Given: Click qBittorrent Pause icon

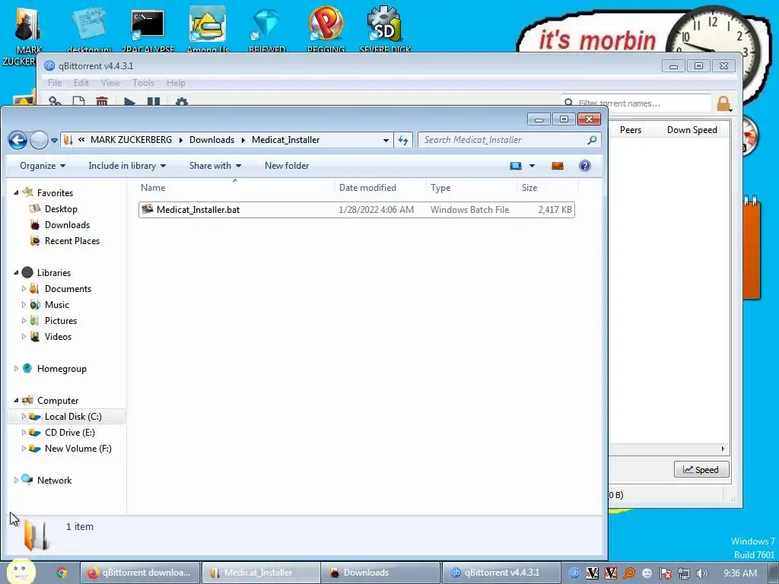Looking at the screenshot, I should [154, 102].
